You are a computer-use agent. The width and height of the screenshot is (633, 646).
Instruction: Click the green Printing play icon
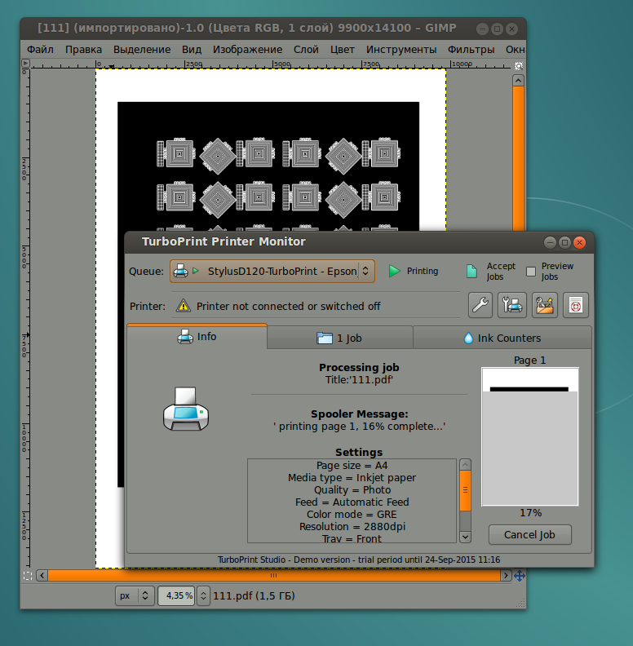(394, 271)
